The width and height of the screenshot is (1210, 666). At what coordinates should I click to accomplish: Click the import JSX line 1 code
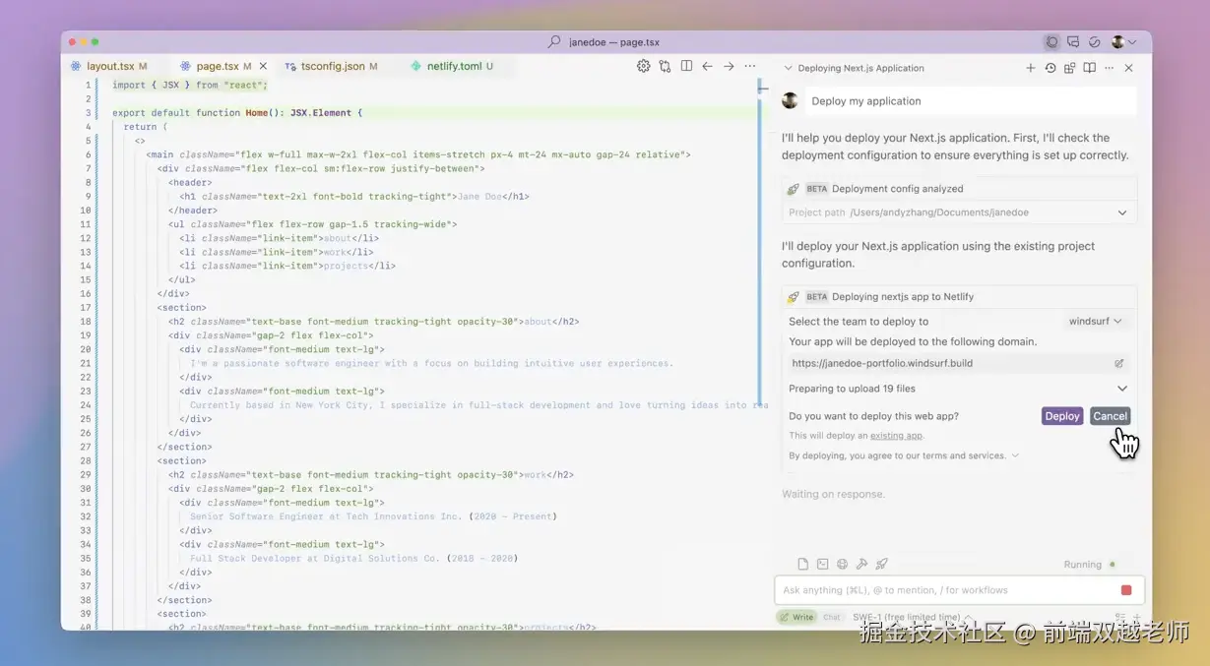(x=190, y=86)
